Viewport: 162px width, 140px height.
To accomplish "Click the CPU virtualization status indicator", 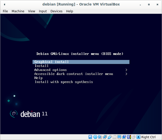I will pos(129,137).
